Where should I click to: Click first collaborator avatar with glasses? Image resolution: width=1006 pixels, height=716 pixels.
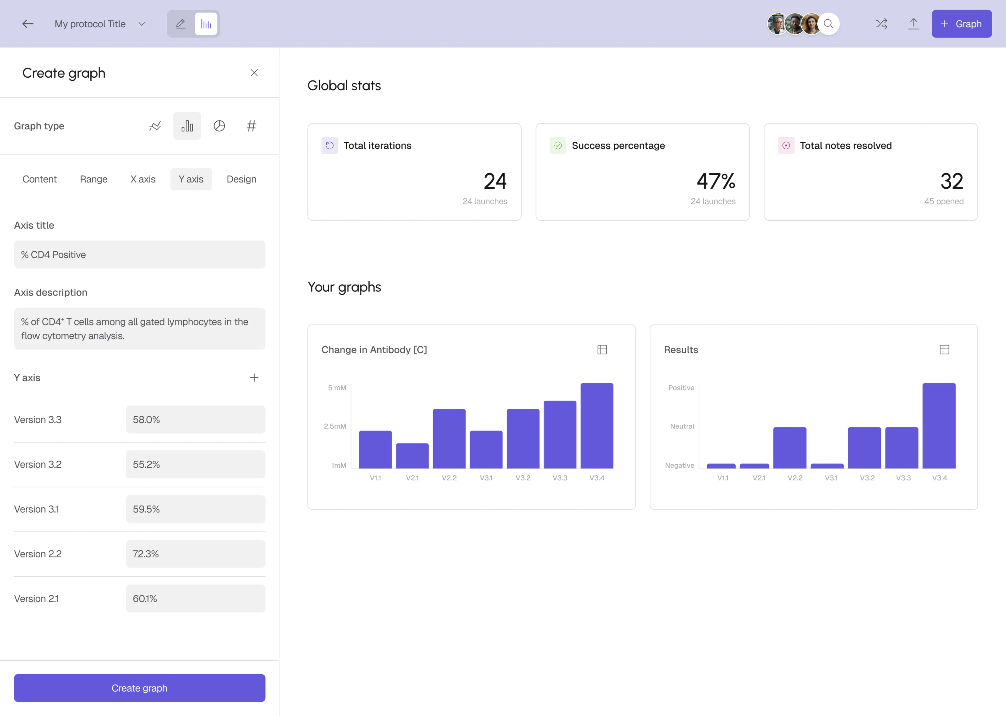click(x=777, y=24)
